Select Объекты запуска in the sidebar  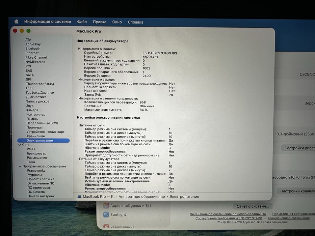pyautogui.click(x=41, y=179)
